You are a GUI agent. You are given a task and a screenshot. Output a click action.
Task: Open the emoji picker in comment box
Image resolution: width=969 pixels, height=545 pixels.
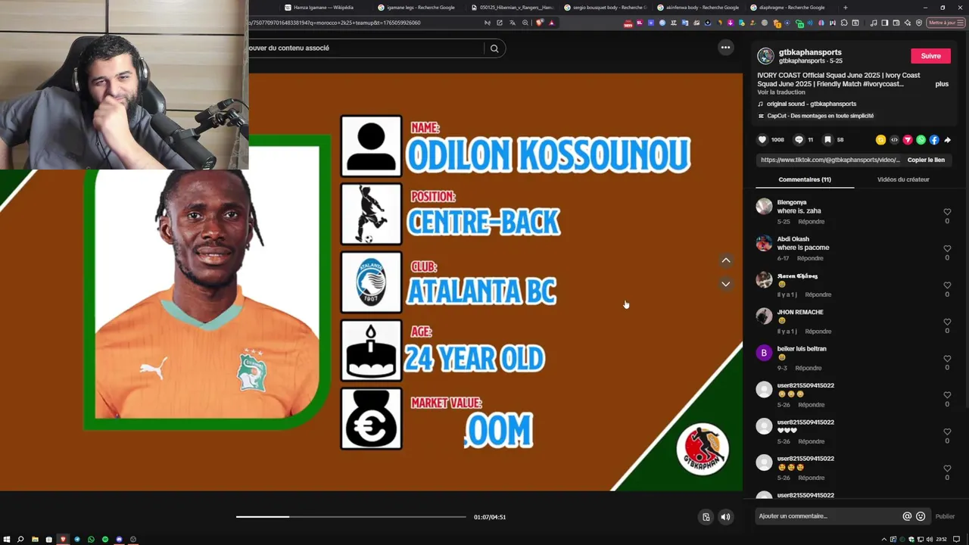pyautogui.click(x=921, y=516)
